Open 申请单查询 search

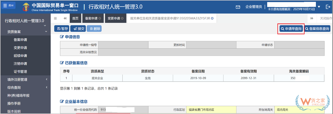(291, 29)
